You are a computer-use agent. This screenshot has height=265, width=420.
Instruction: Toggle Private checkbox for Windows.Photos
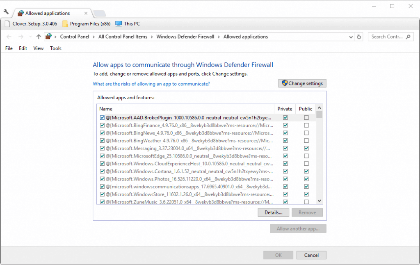click(x=285, y=179)
